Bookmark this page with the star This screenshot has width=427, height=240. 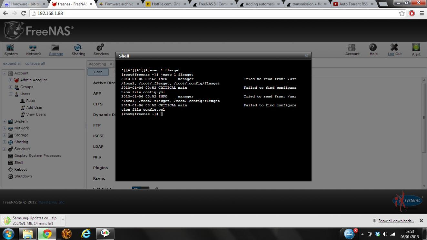point(402,14)
